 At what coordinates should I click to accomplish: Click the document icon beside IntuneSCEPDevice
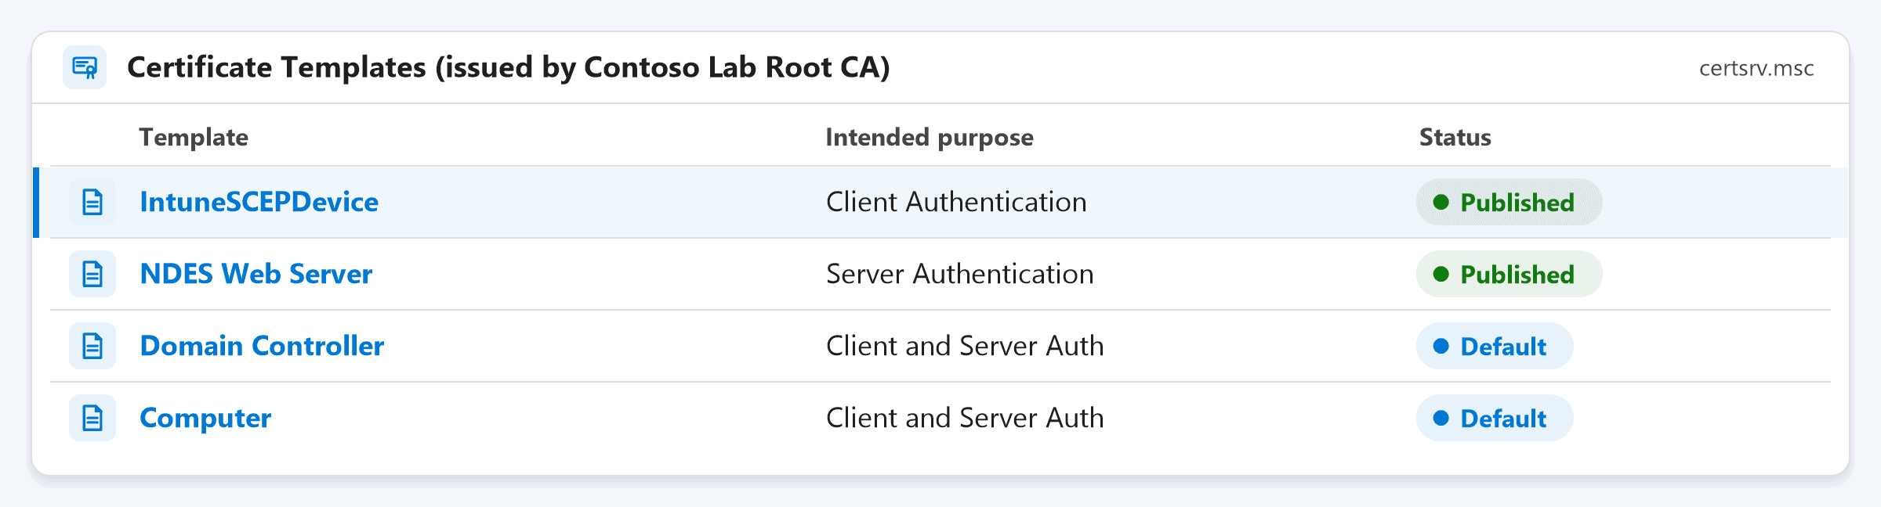tap(92, 202)
